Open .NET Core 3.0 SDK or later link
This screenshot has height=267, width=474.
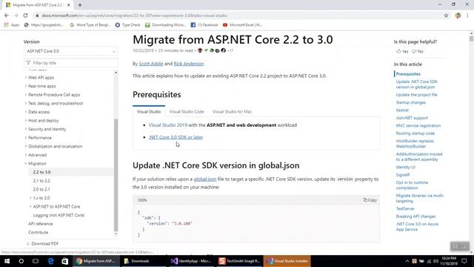176,137
